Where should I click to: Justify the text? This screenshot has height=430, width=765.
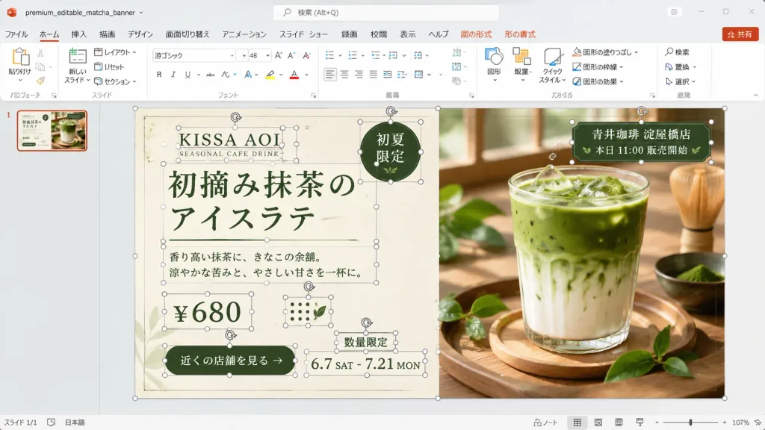374,74
